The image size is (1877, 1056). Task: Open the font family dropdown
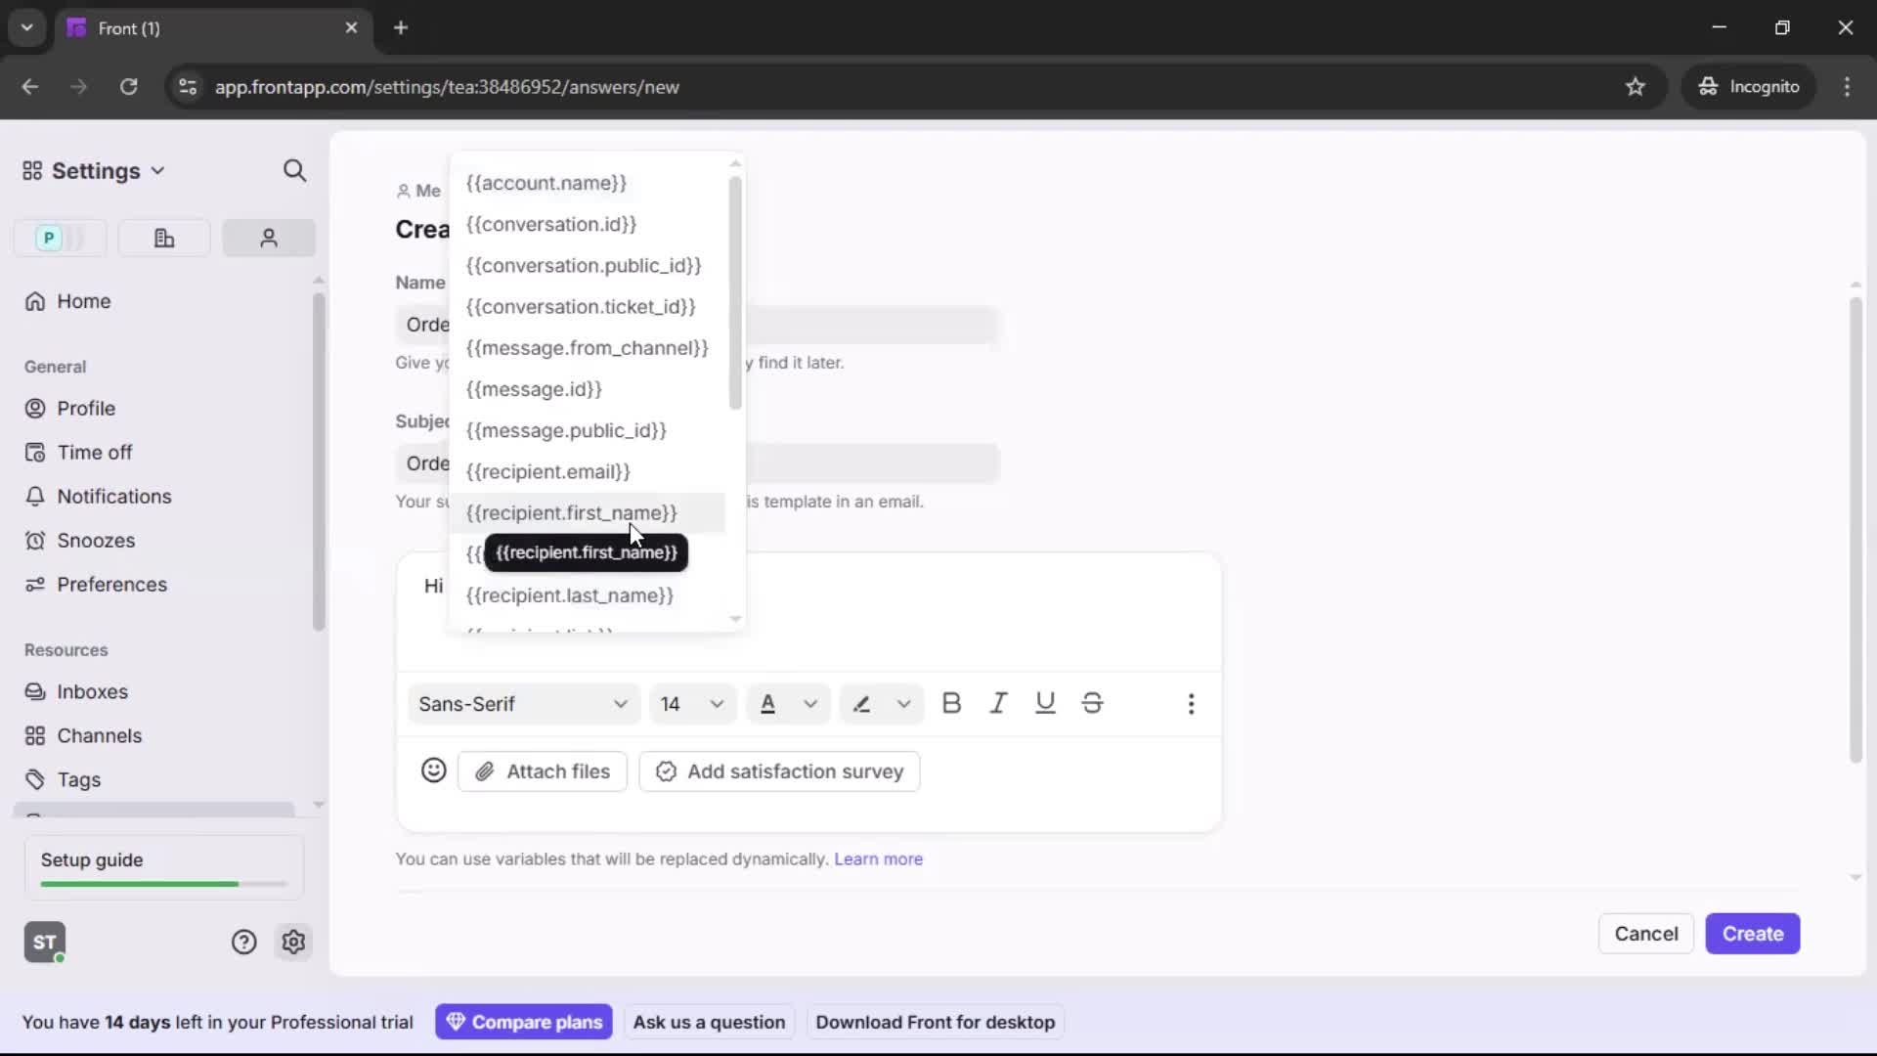click(523, 703)
